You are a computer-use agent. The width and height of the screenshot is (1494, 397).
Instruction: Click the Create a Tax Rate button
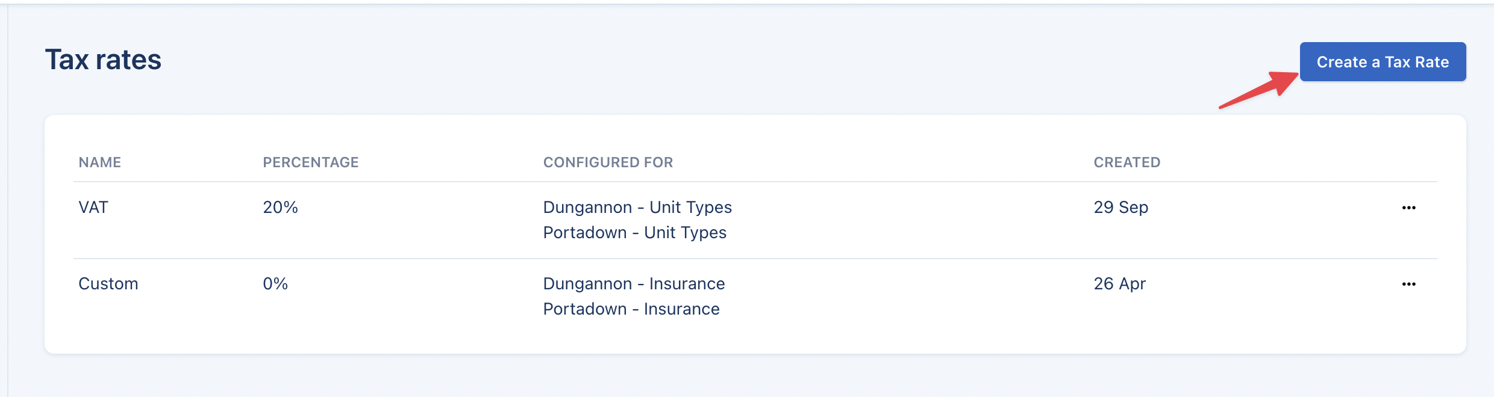click(1383, 62)
